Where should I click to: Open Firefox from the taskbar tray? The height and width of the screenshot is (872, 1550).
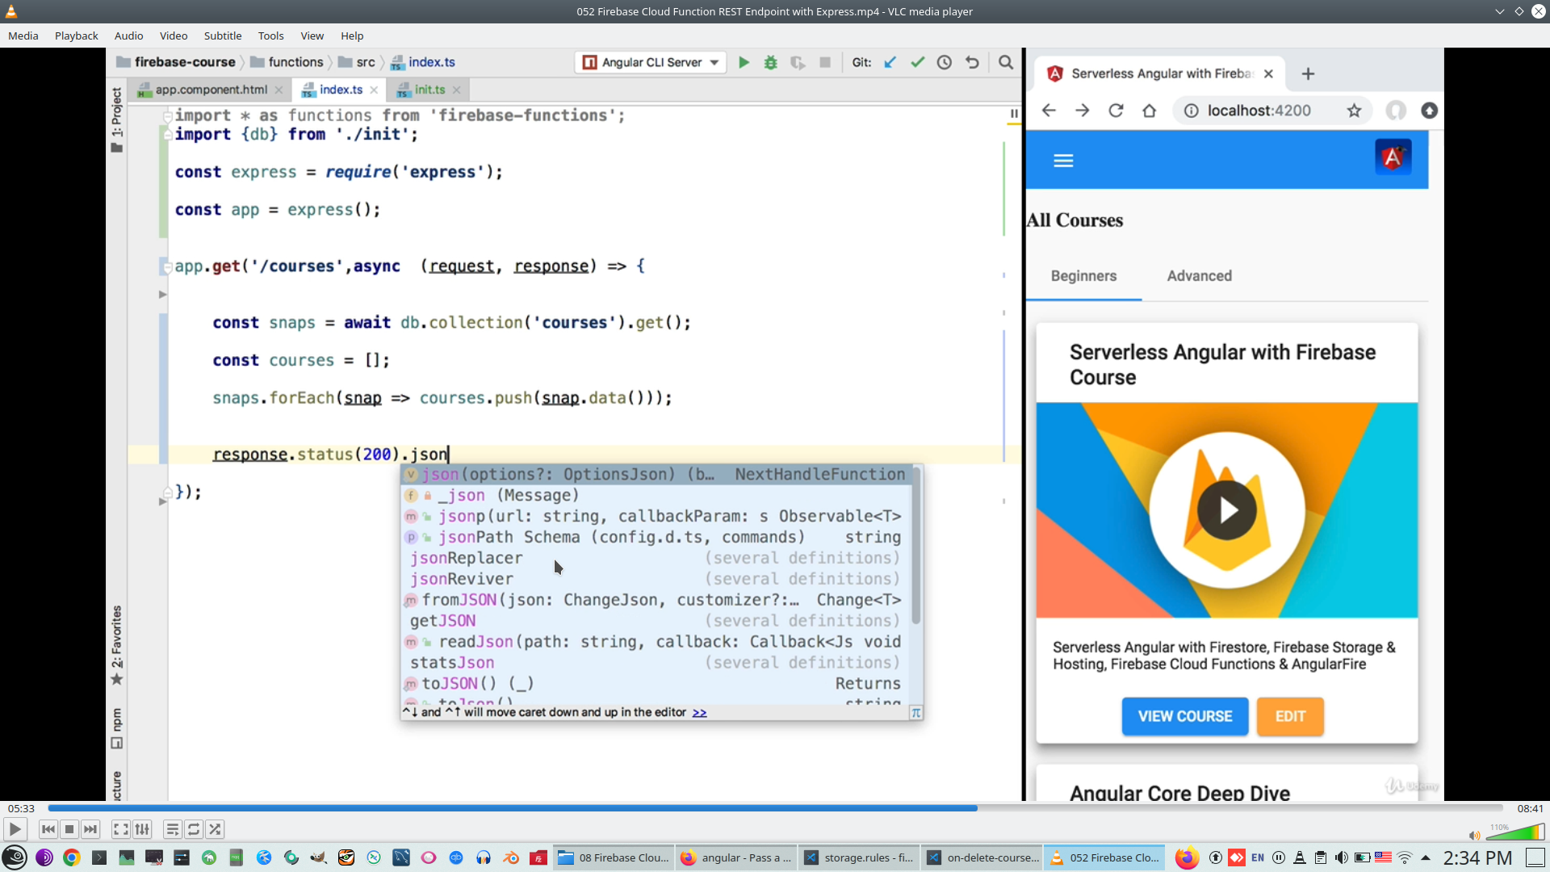point(1186,857)
